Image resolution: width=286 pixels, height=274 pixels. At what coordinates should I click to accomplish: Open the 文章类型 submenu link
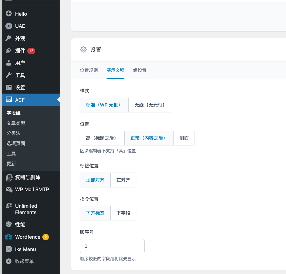click(x=16, y=123)
